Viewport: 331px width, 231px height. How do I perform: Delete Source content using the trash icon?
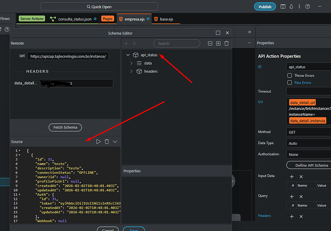[107, 142]
